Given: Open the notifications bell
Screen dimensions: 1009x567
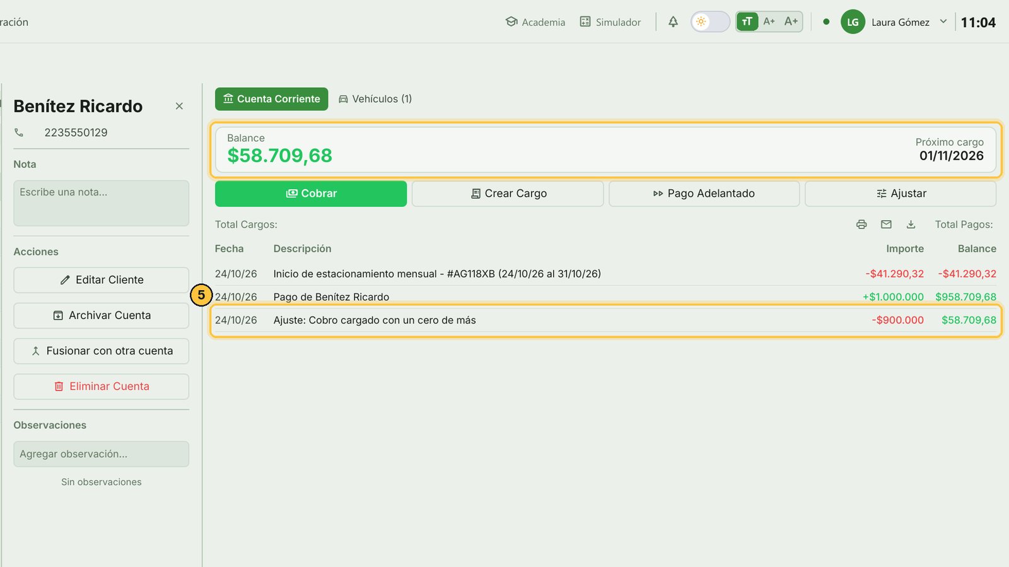Looking at the screenshot, I should click(x=673, y=22).
